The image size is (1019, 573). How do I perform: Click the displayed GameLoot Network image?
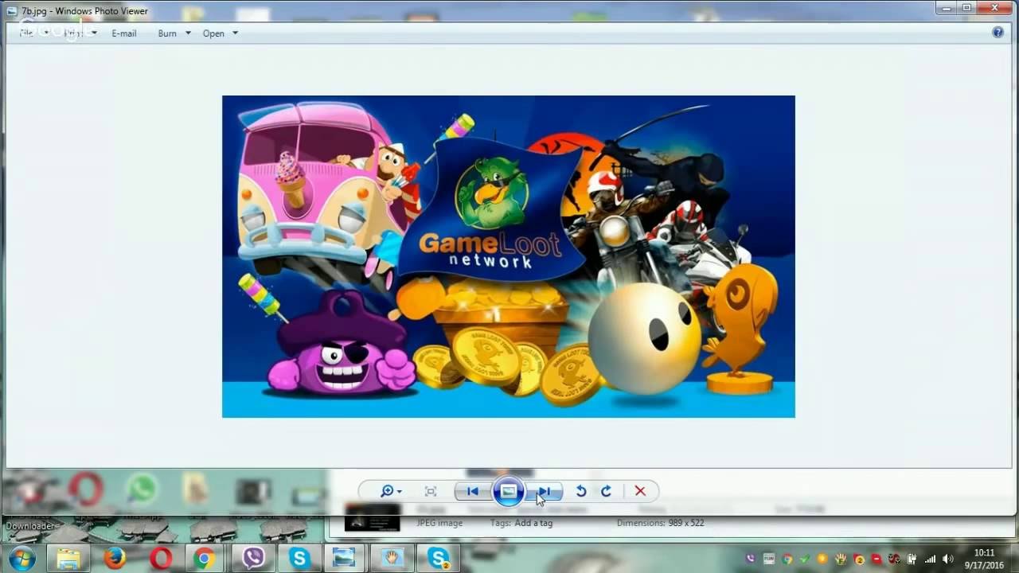(x=508, y=256)
